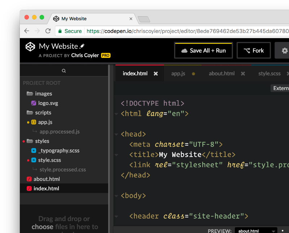Click the HTML icon next to about.html
The image size is (289, 233).
29,179
